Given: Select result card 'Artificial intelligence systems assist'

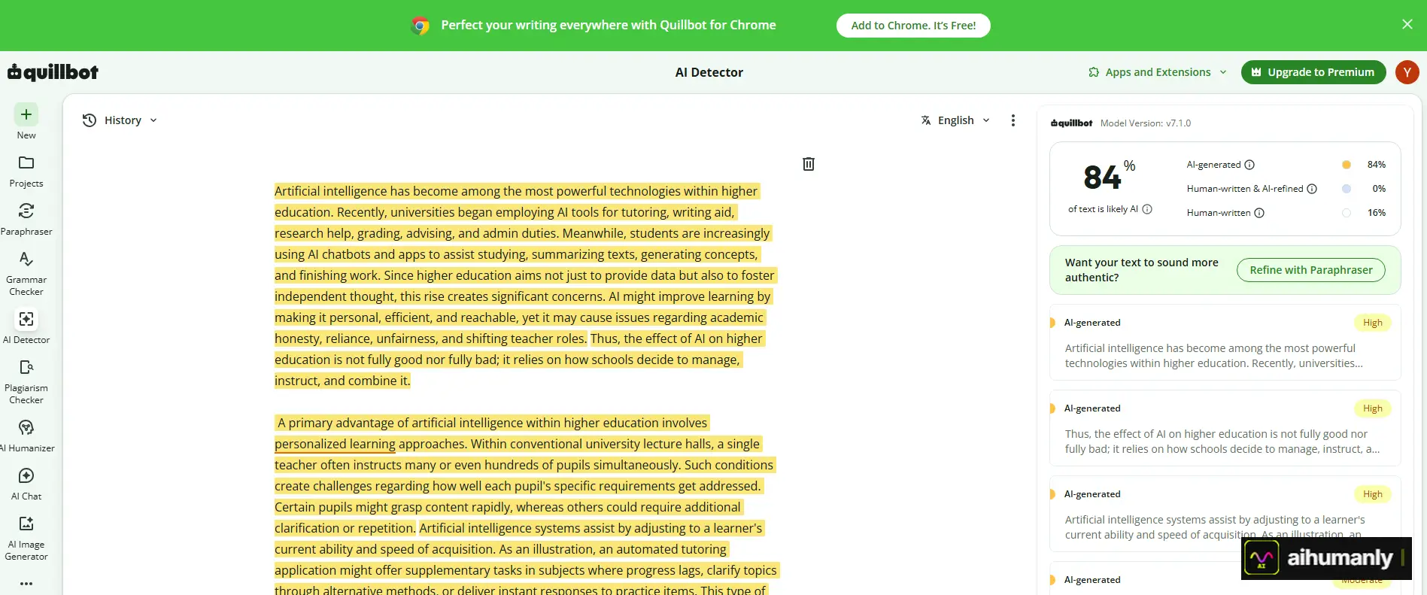Looking at the screenshot, I should (x=1225, y=514).
